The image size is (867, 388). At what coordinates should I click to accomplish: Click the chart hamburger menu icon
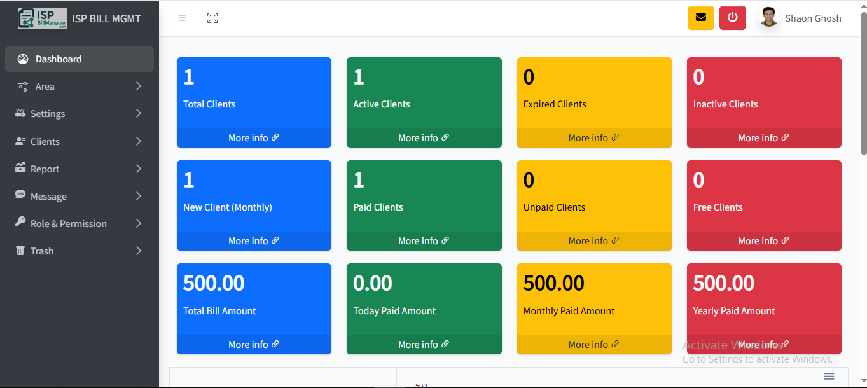click(x=829, y=377)
